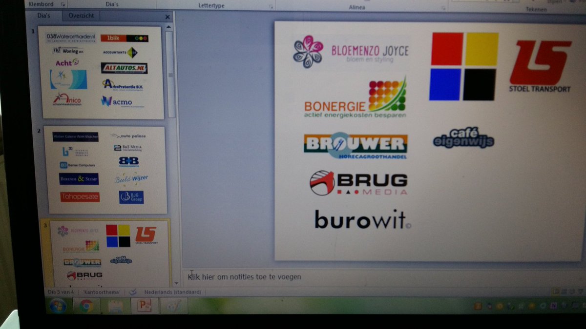The width and height of the screenshot is (586, 329).
Task: Click the spell check status icon
Action: pyautogui.click(x=132, y=292)
